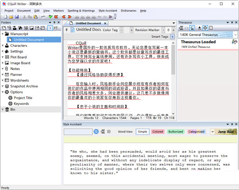Add new document in Folders toolbar
Image resolution: width=239 pixels, height=190 pixels.
4,28
